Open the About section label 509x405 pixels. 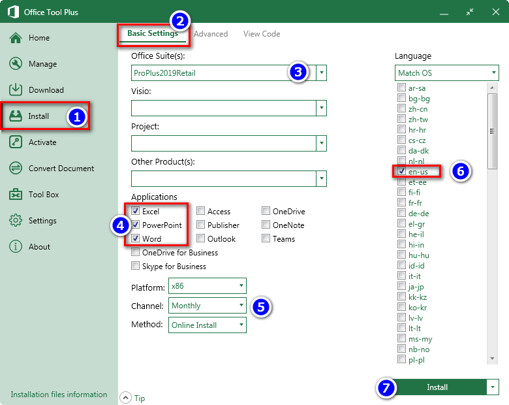pos(39,247)
